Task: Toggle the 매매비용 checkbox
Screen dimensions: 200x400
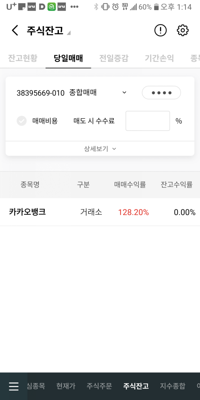Action: [x=22, y=121]
